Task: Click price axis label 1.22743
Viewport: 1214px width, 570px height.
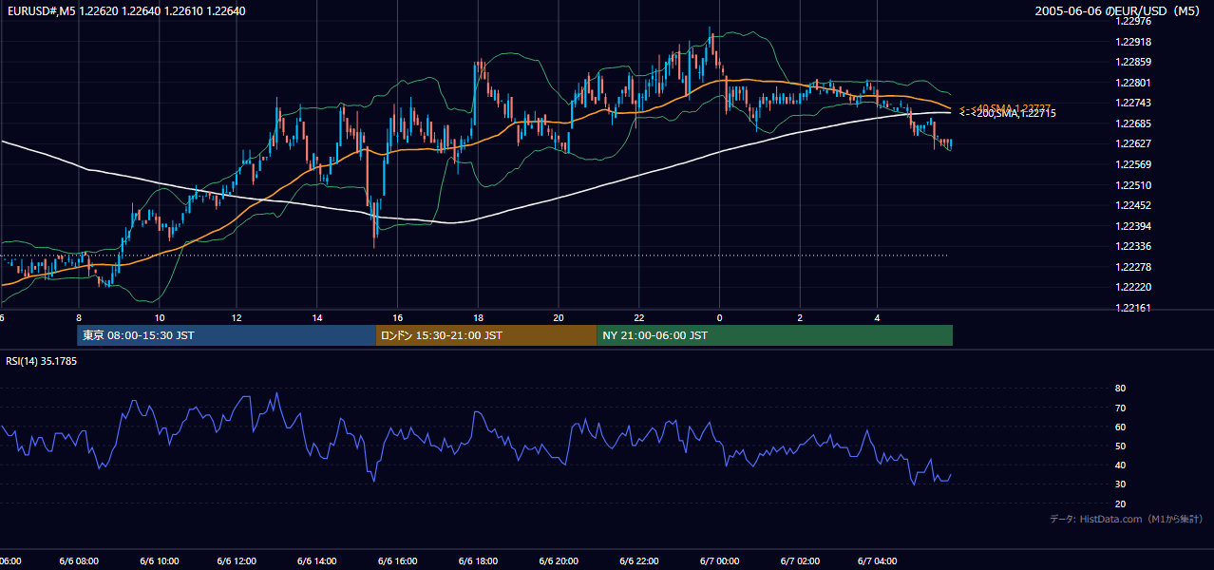Action: [1132, 103]
